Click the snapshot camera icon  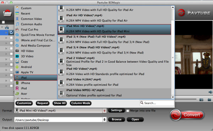tap(201, 100)
